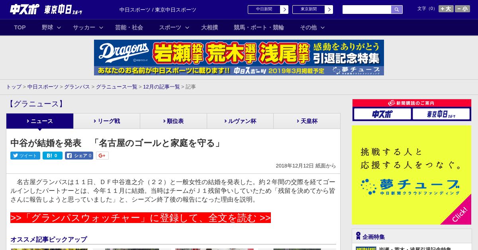The image size is (478, 250).
Task: Open the 中スポ subscription button
Action: click(x=382, y=114)
